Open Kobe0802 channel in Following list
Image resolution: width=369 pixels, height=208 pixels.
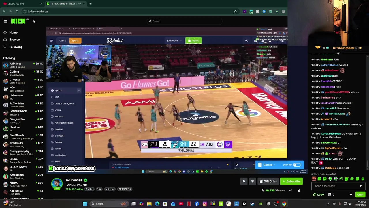[x=23, y=192]
